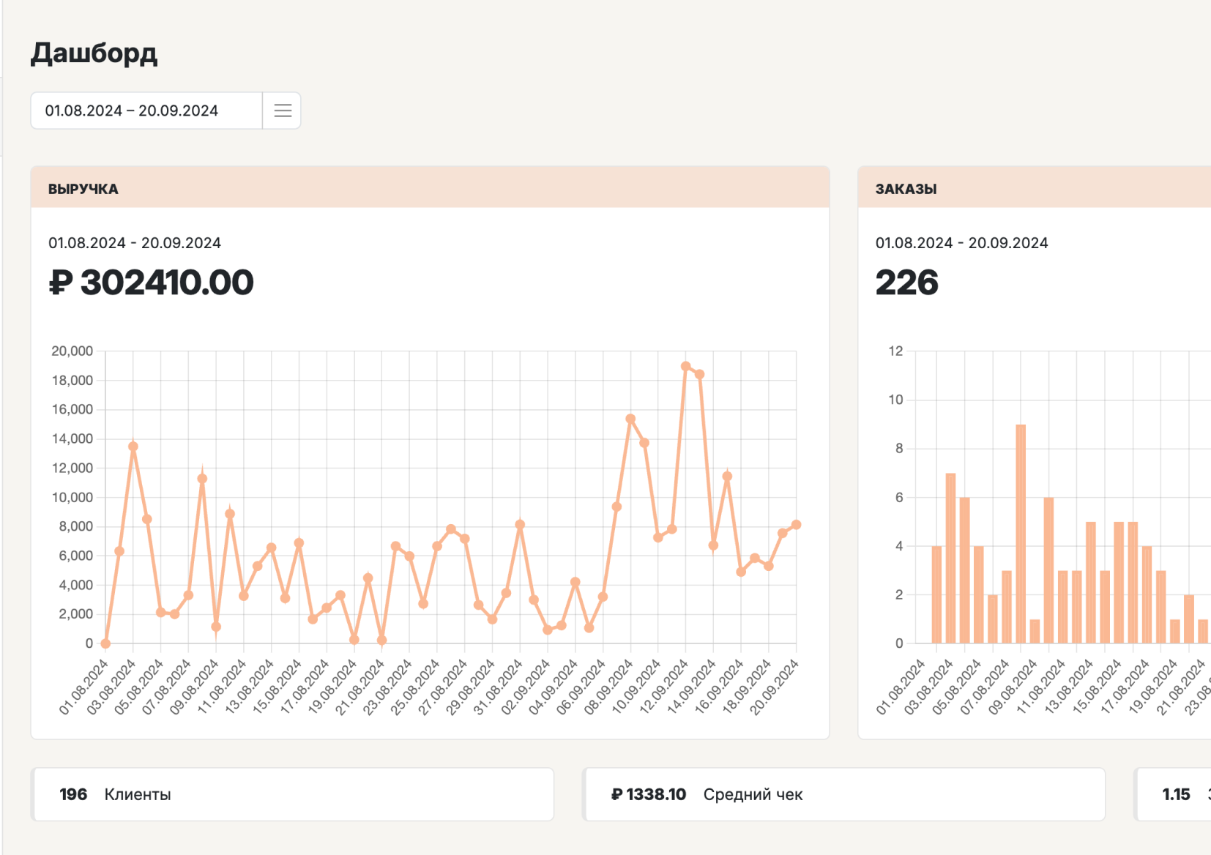The width and height of the screenshot is (1211, 855).
Task: Open the Заказы card header
Action: tap(1034, 188)
